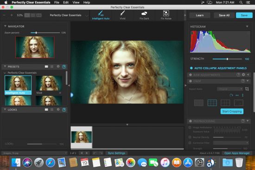The width and height of the screenshot is (255, 170).
Task: Apply the Fix Noise toolbar preset
Action: (x=166, y=15)
